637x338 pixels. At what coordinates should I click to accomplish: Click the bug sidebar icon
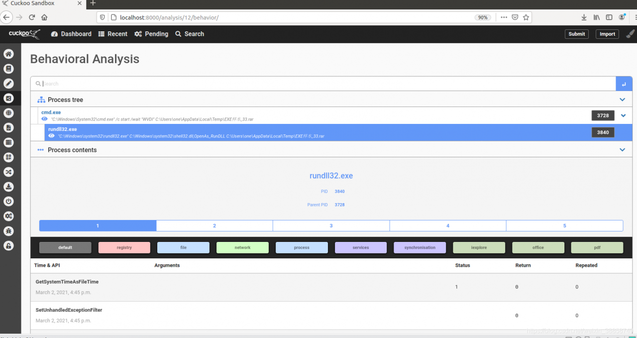pyautogui.click(x=8, y=231)
